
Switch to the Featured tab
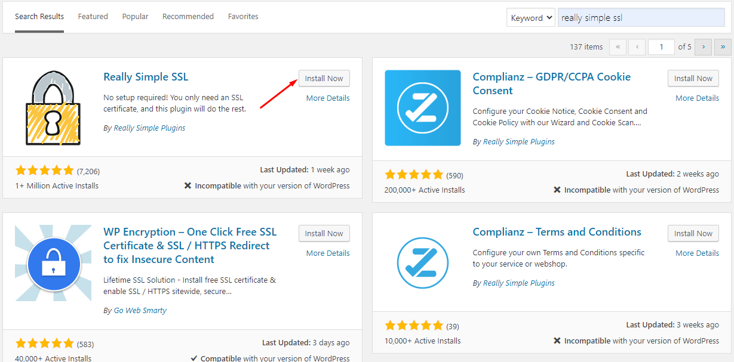pos(93,17)
